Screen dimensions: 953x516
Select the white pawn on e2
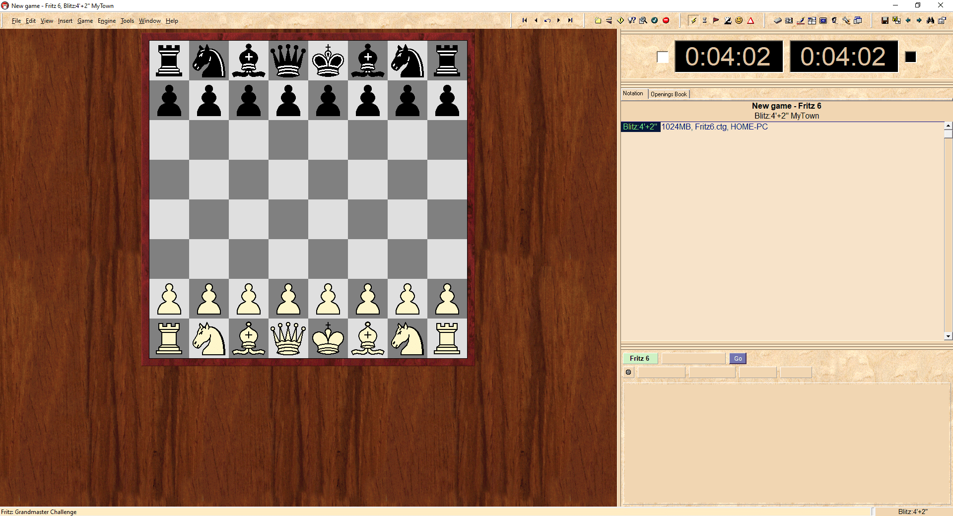click(328, 299)
